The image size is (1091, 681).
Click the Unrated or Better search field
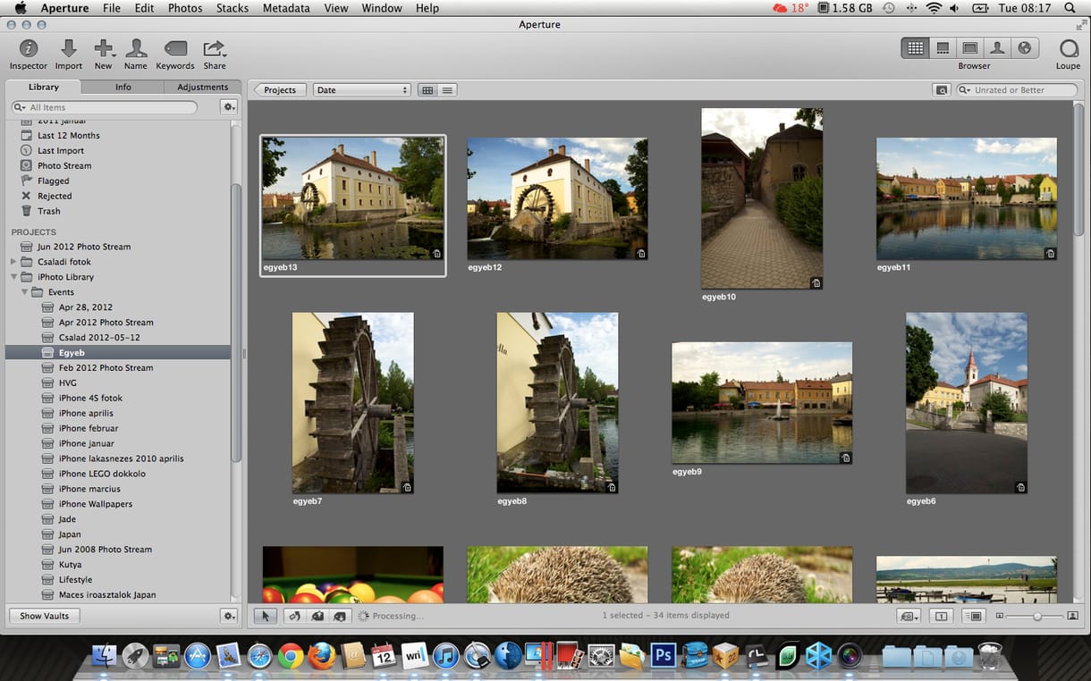point(1017,90)
